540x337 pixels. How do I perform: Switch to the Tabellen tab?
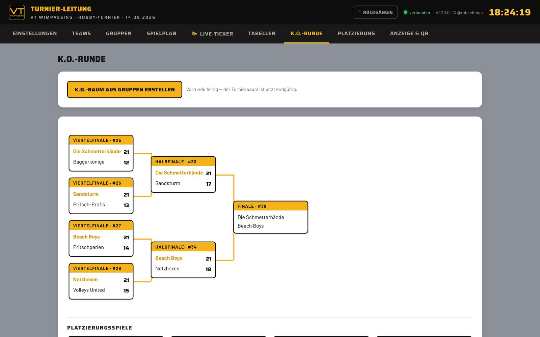262,33
